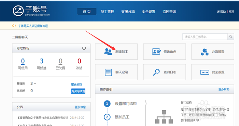Click the 新建员工 people icon
This screenshot has height=126, width=239.
coord(108,51)
